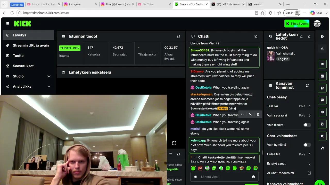
Task: Insert the red angry emote
Action: tap(200, 168)
